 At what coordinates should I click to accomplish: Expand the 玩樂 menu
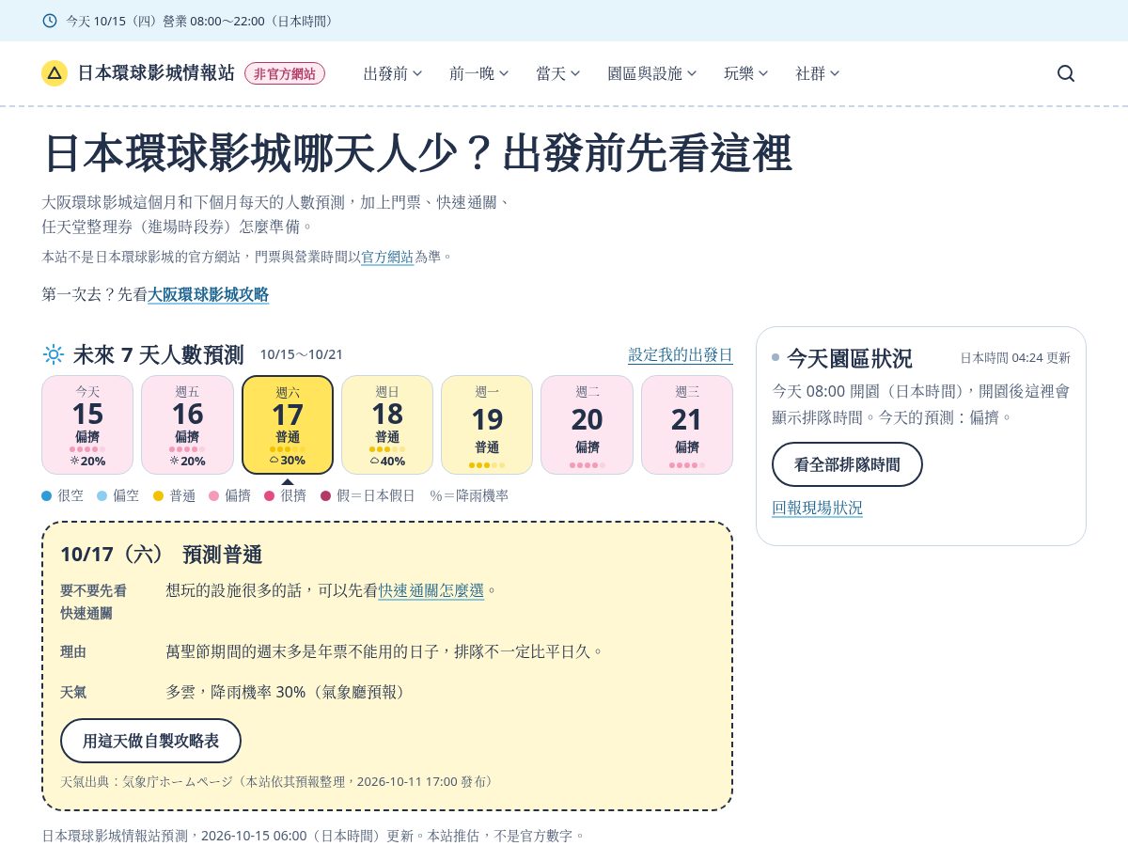(x=746, y=73)
